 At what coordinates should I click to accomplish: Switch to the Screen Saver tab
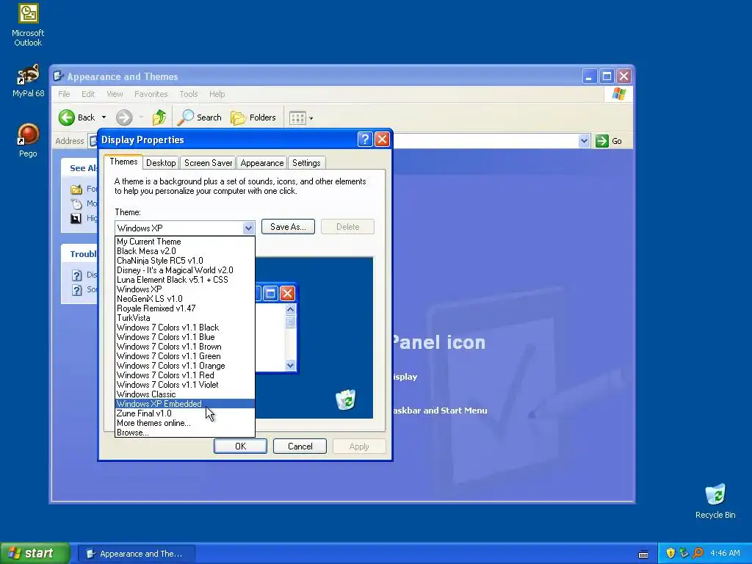point(208,163)
